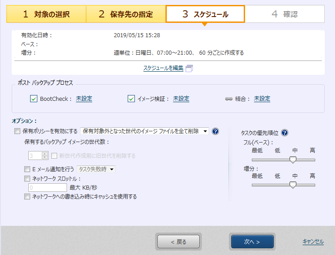Screen dimensions: 335x255
Task: Switch to the 1 対象の選択 step tab
Action: coord(46,14)
